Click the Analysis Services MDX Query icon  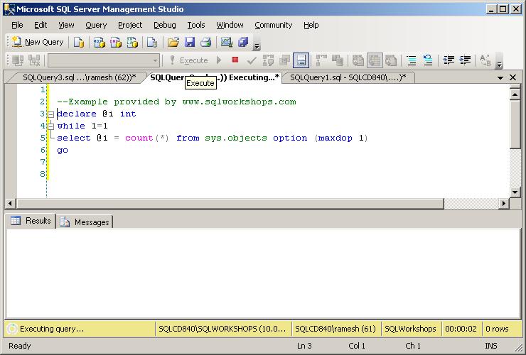click(x=100, y=42)
